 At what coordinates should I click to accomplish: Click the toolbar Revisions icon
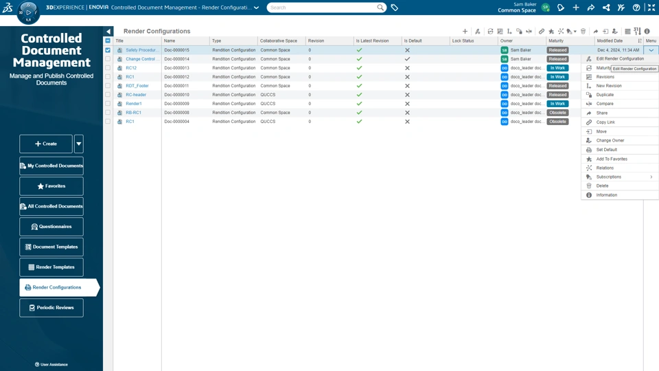pos(500,31)
